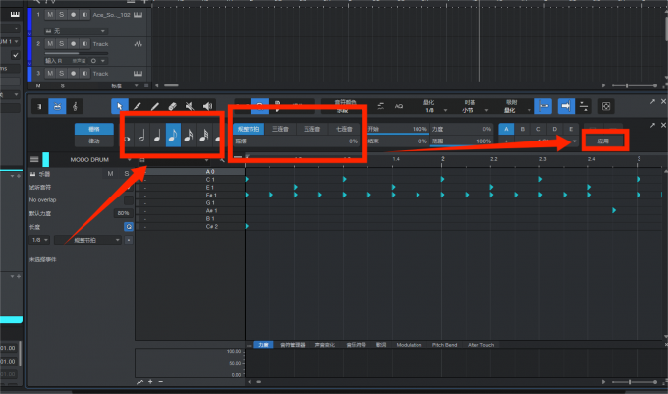Choose thirty-second note quantize value
Viewport: 668px width, 394px height.
[204, 136]
